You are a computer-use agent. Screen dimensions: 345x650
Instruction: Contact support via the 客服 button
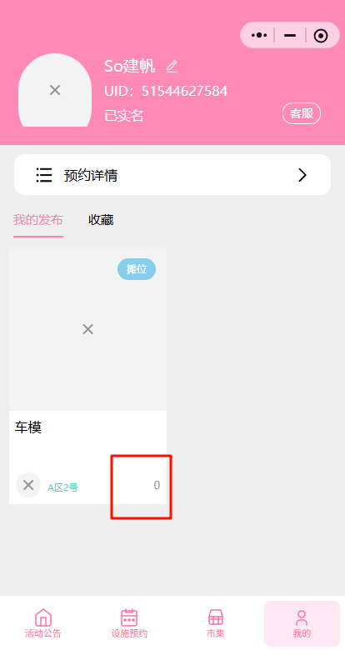click(302, 113)
